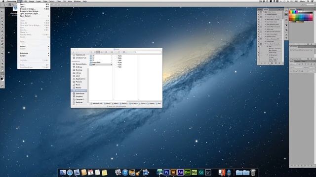Select the highlighted 'test' folder row
316x177 pixels.
tap(100, 64)
